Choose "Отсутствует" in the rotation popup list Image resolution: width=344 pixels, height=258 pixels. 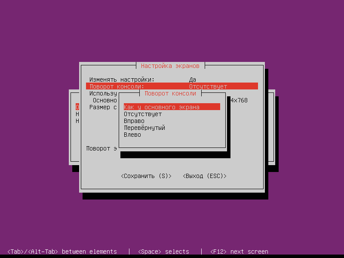[143, 114]
